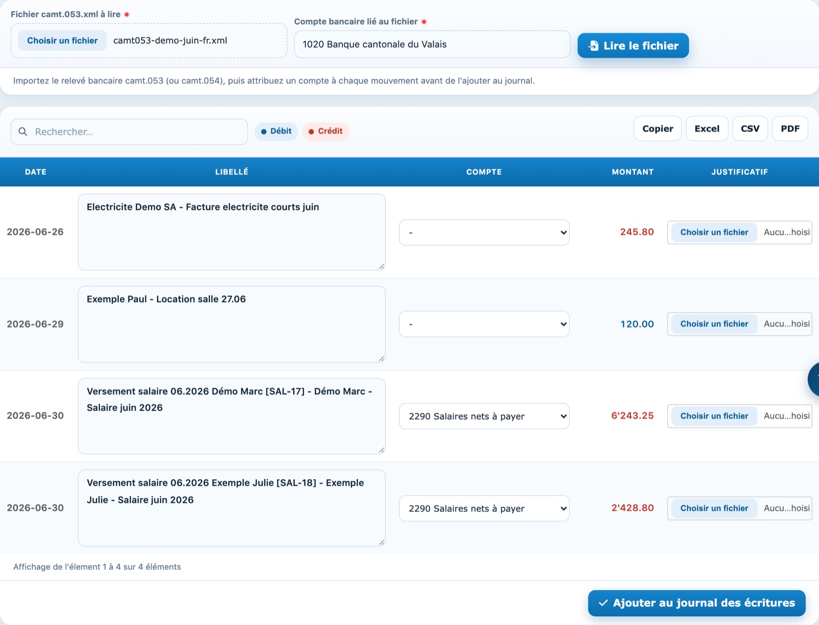Open account dropdown for Electricite Demo SA row
The width and height of the screenshot is (819, 625).
click(x=484, y=233)
